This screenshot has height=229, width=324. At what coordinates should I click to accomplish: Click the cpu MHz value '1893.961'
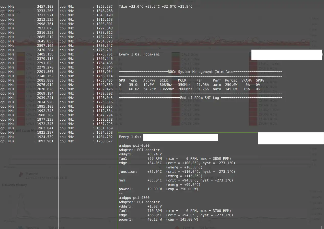45,141
